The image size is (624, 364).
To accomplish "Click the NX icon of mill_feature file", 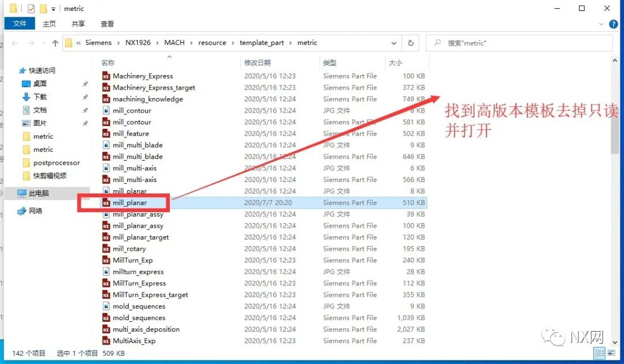I will coord(106,133).
